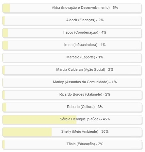Viewport: 145px width, 152px height.
Task: Click the Aldecir (Finanças) 2% result
Action: (x=72, y=21)
